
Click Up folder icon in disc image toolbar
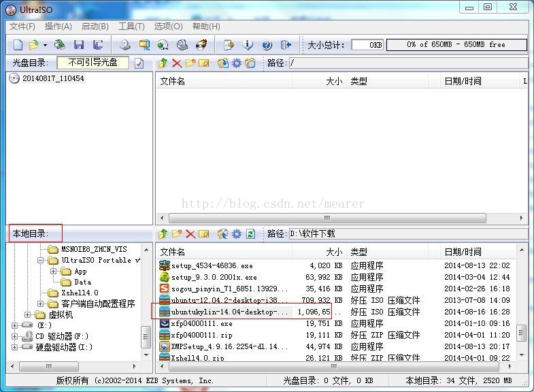(163, 63)
